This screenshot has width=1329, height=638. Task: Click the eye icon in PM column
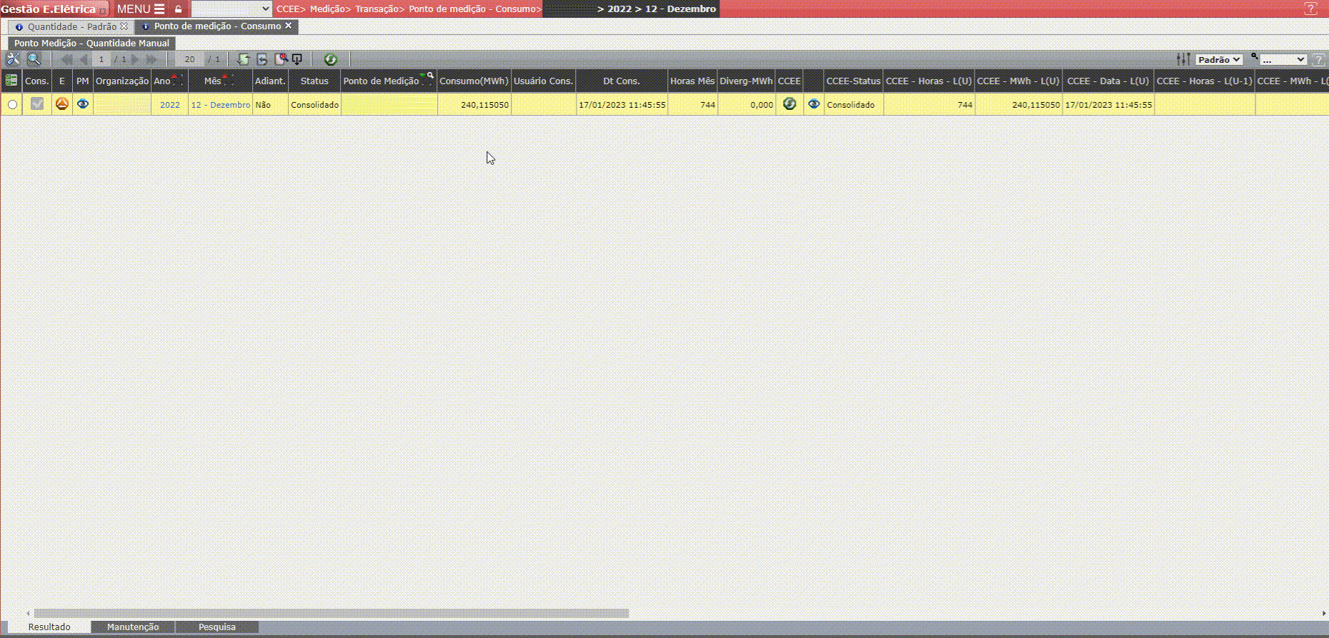coord(83,104)
